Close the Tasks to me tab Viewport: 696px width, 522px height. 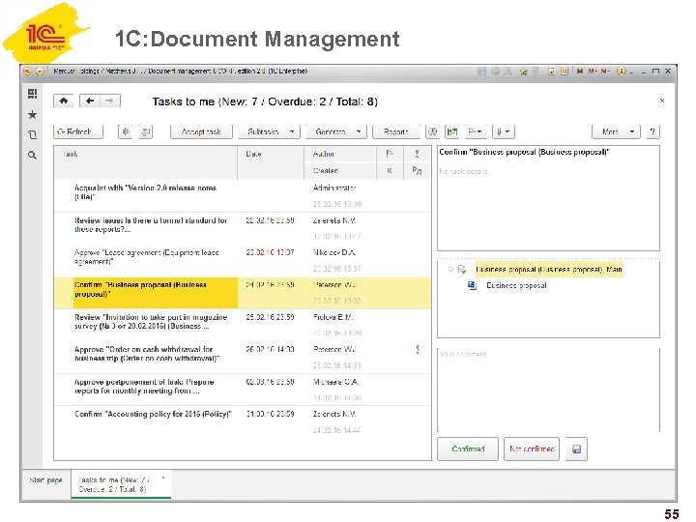(x=163, y=478)
